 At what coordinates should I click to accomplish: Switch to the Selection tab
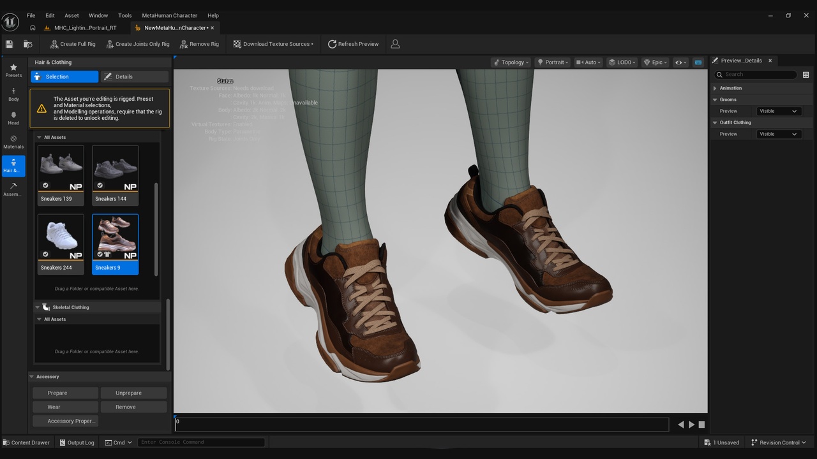64,76
